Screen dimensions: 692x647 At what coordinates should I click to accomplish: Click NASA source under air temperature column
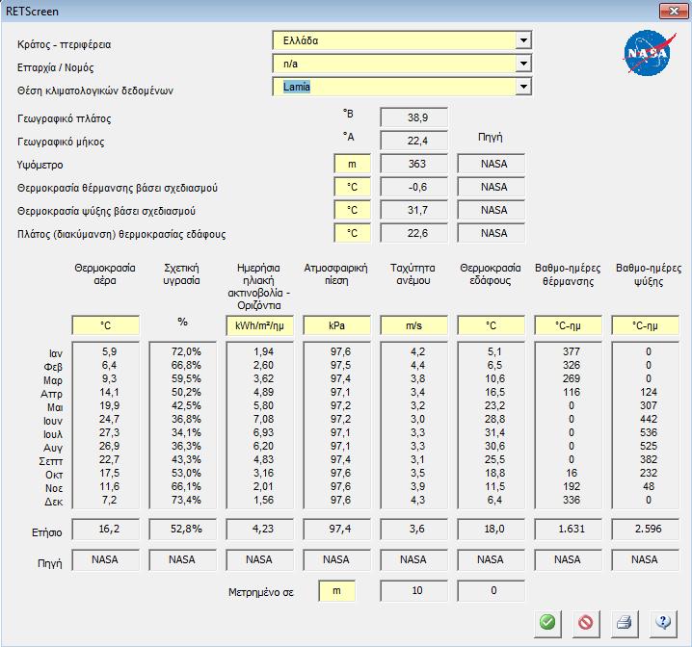pyautogui.click(x=105, y=559)
